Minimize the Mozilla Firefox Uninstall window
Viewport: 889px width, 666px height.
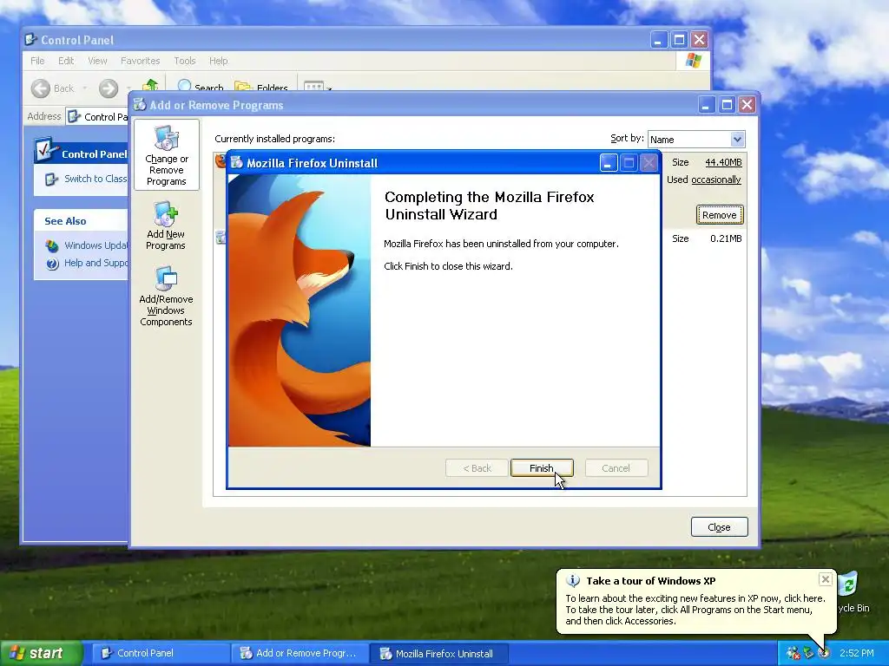pos(608,163)
